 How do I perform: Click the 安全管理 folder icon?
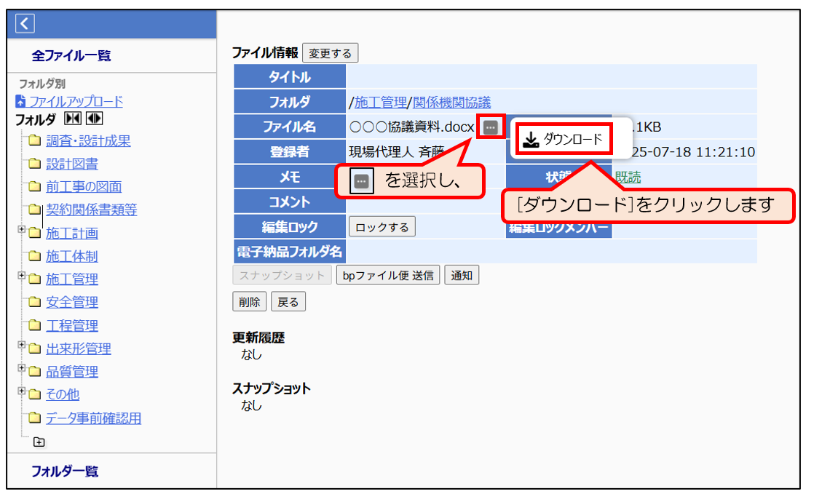34,302
